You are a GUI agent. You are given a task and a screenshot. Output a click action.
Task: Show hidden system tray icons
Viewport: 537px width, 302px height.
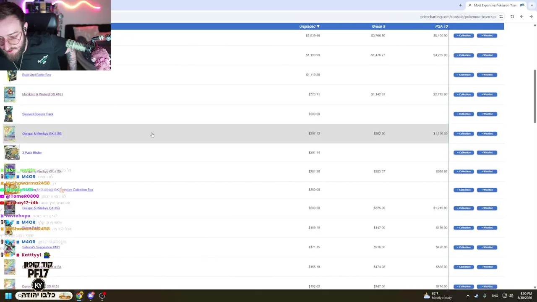click(468, 296)
